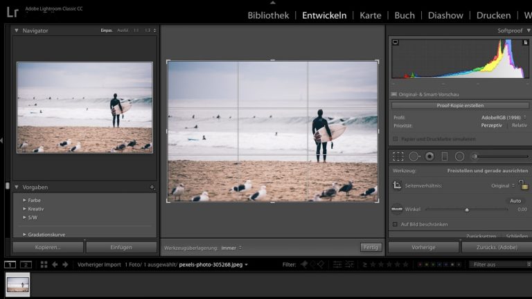Add a new preset with plus icon

152,188
